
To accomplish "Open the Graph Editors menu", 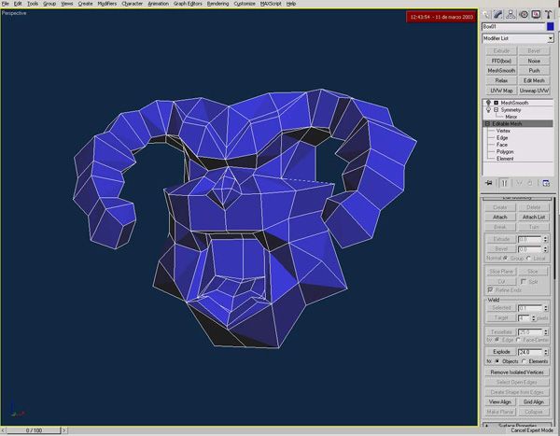I will point(188,4).
